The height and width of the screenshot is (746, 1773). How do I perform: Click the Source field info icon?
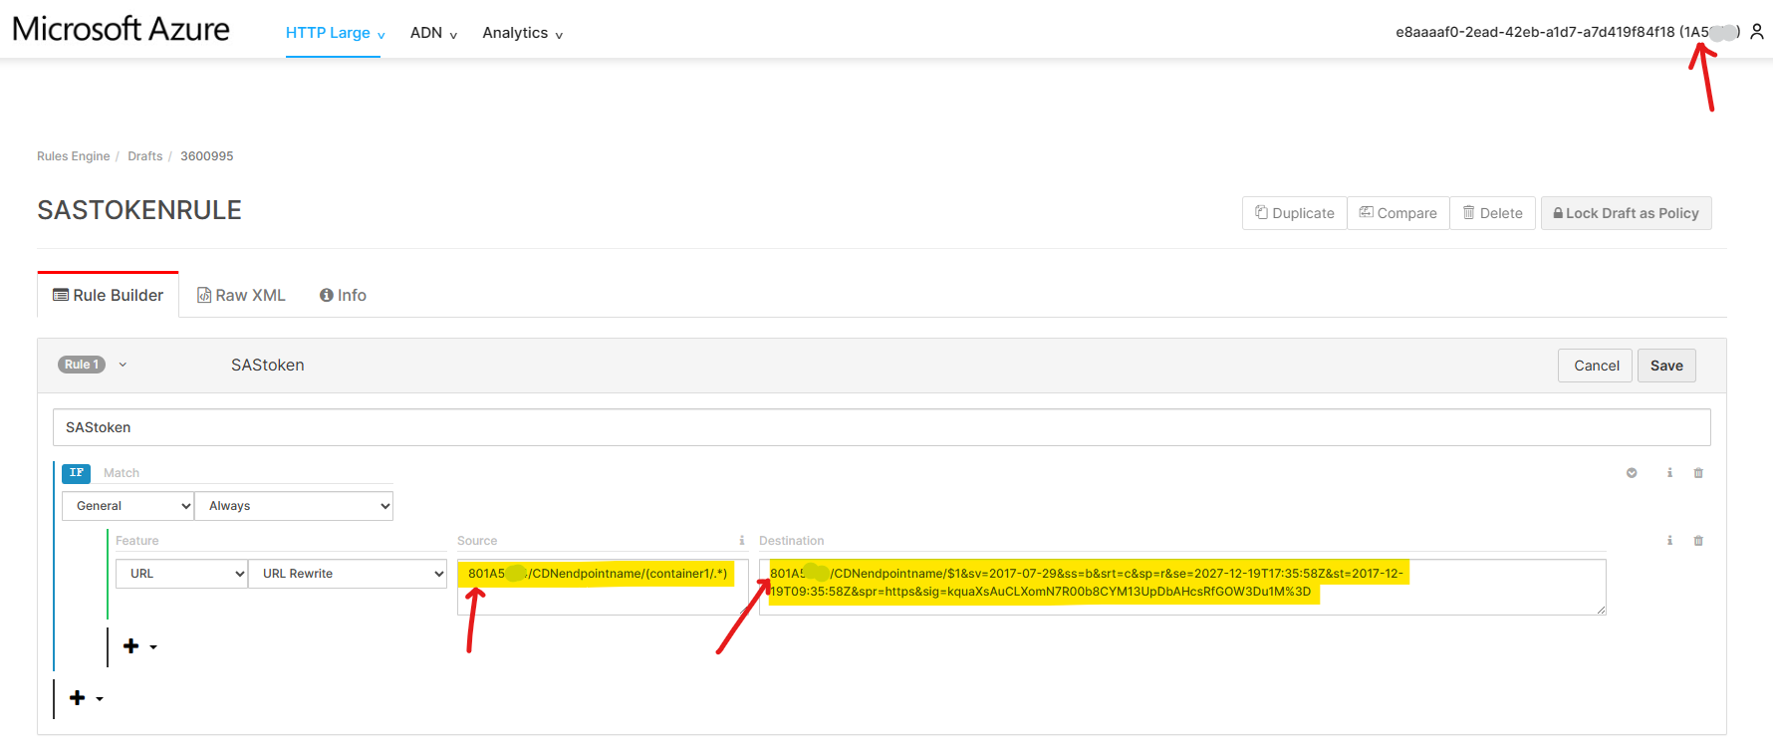pos(741,541)
